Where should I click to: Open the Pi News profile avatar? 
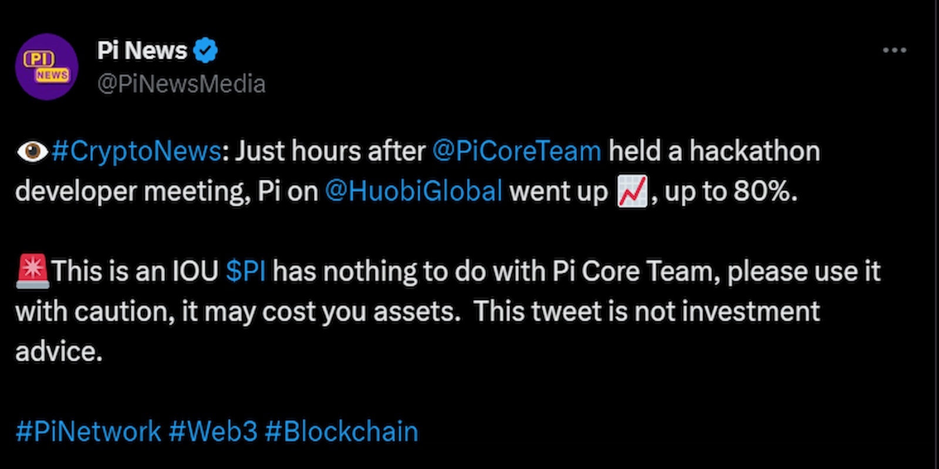46,66
